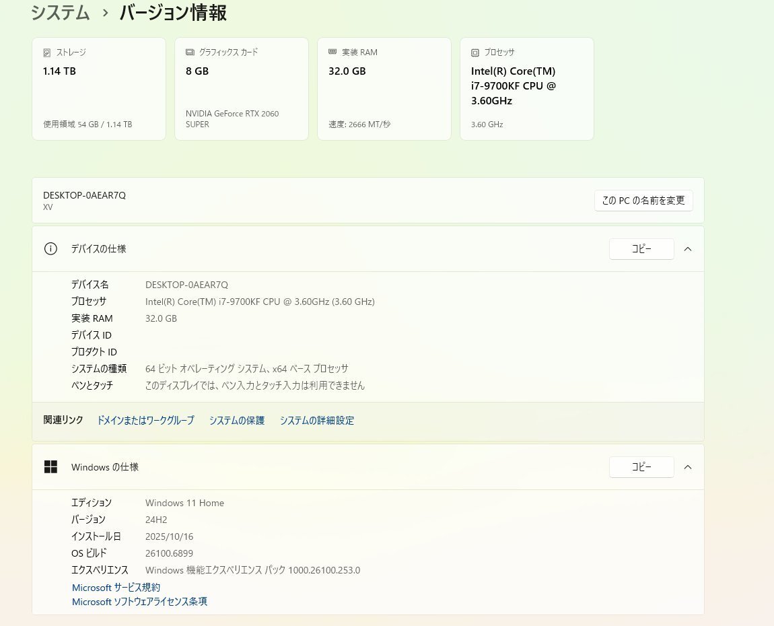Click the installed RAM icon

tap(332, 52)
